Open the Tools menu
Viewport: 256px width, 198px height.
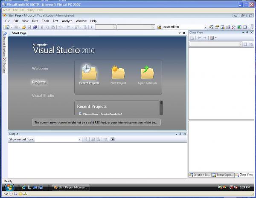(45, 21)
